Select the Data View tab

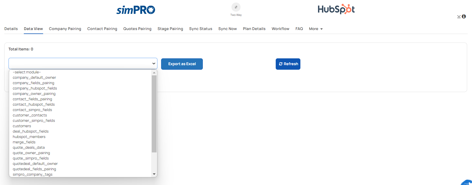pos(33,29)
